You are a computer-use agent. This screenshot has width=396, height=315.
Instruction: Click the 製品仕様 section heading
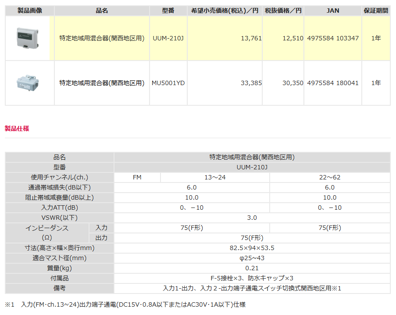pyautogui.click(x=17, y=129)
